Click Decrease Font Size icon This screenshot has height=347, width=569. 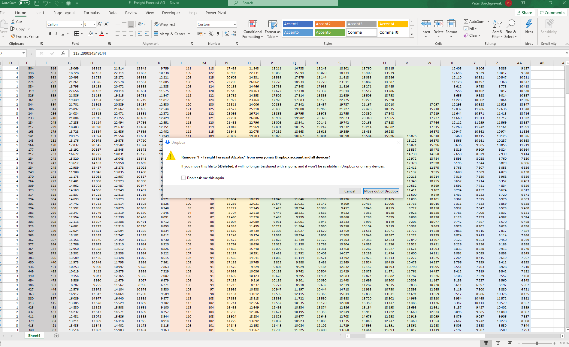tap(107, 24)
